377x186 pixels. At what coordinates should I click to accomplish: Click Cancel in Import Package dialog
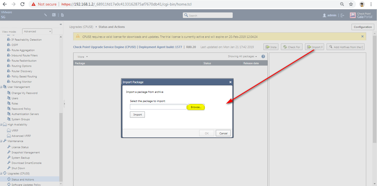pos(223,133)
